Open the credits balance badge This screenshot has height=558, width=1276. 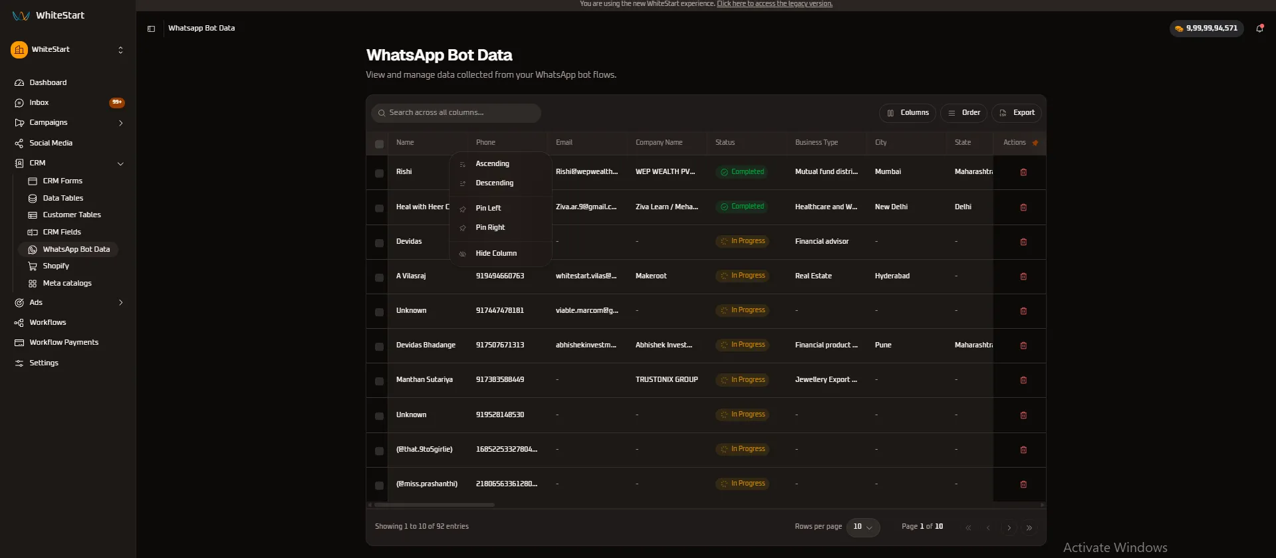pos(1206,29)
